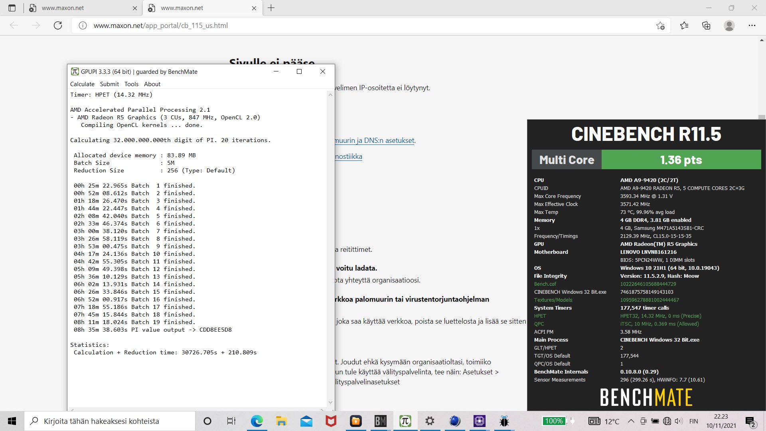Switch to the first www.maxon.net browser tab
The image size is (766, 431).
click(84, 8)
